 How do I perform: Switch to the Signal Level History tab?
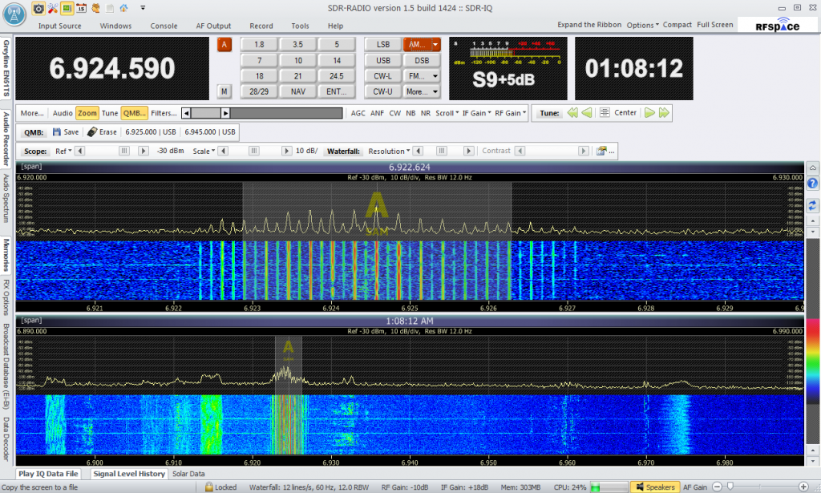click(129, 474)
